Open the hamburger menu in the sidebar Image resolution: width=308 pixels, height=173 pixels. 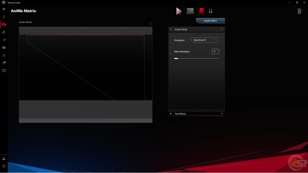tap(4, 9)
